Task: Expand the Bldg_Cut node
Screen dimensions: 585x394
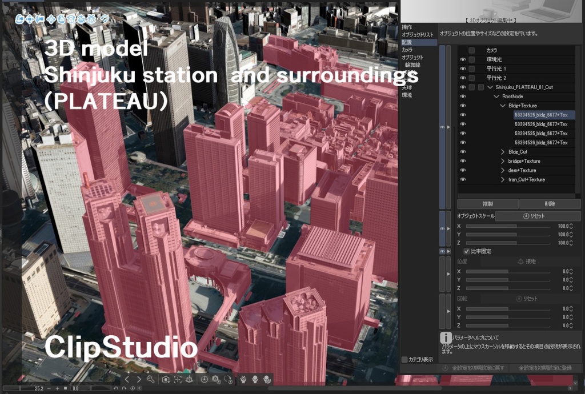Action: pos(503,152)
